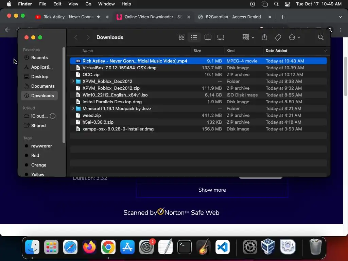Open the Finder Action ellipsis menu
This screenshot has width=348, height=261.
tap(295, 37)
